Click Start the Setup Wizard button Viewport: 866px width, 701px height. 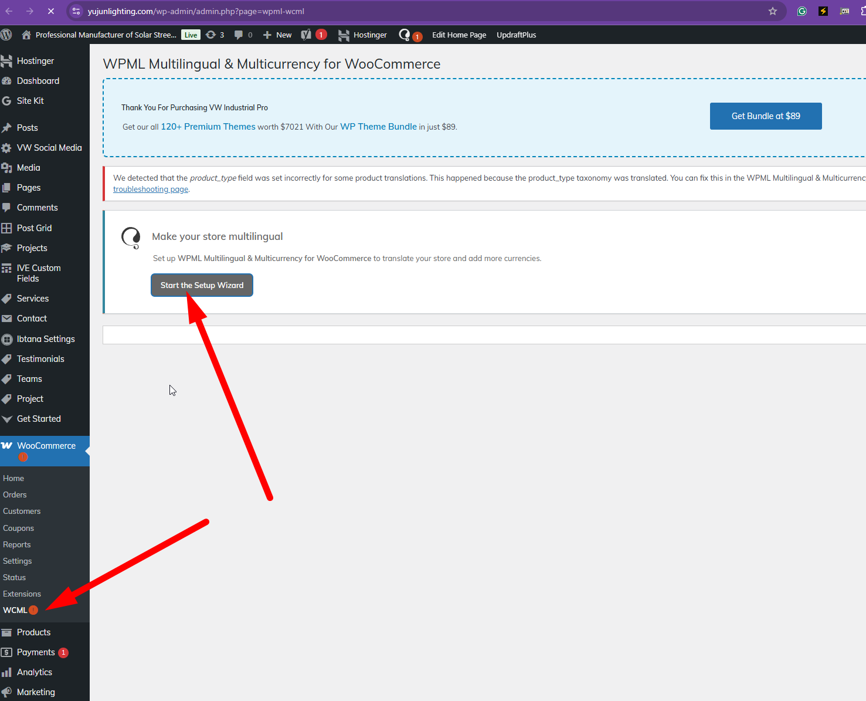202,285
